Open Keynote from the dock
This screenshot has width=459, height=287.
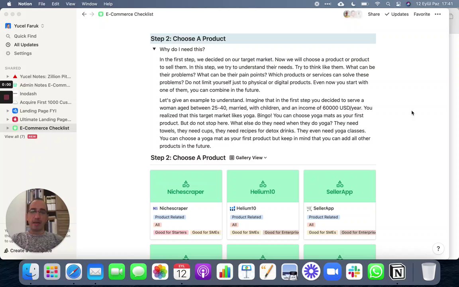click(x=246, y=272)
